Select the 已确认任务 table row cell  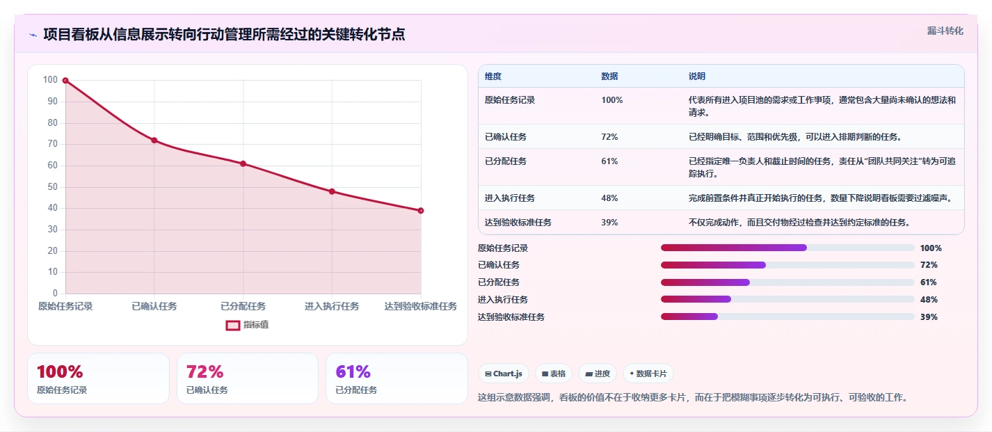[506, 137]
